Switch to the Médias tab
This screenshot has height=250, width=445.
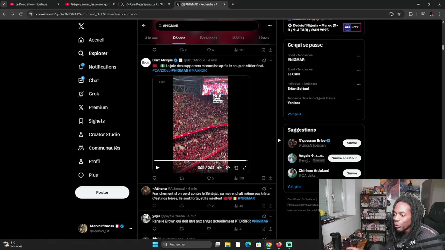238,38
